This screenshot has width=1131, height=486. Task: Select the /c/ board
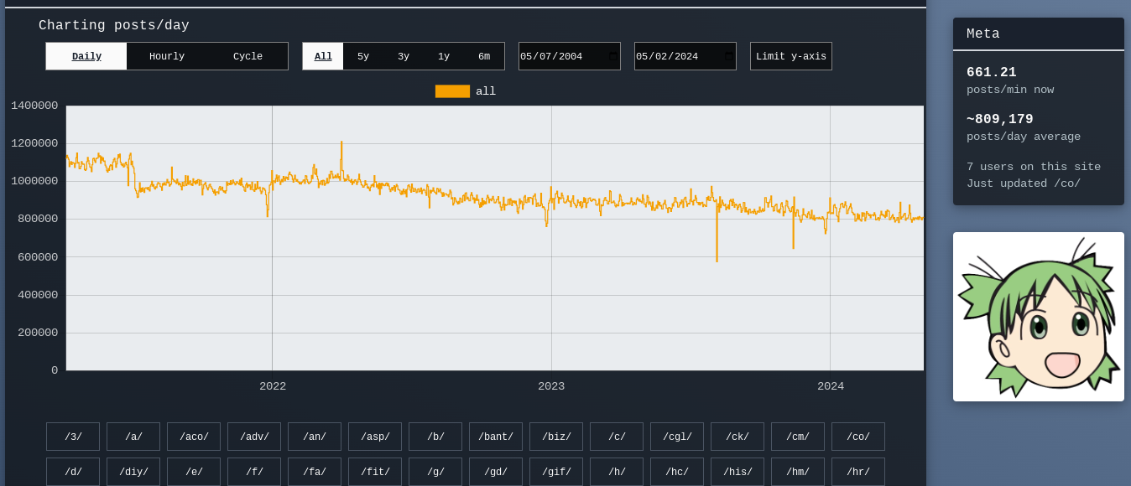[x=617, y=437]
